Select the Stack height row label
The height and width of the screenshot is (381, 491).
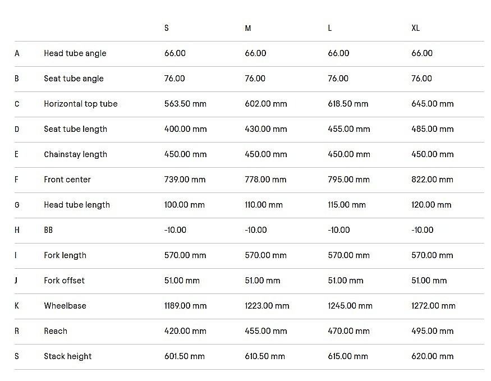click(67, 356)
